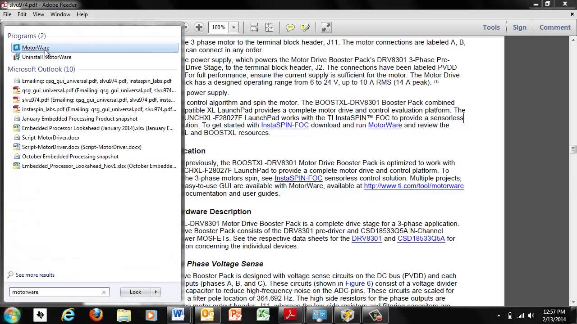Expand the shutdown options arrow next to Lock
Screen dimensions: 577x324
pyautogui.click(x=156, y=292)
